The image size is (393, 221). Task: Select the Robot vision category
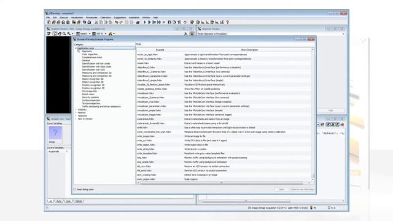[x=88, y=94]
